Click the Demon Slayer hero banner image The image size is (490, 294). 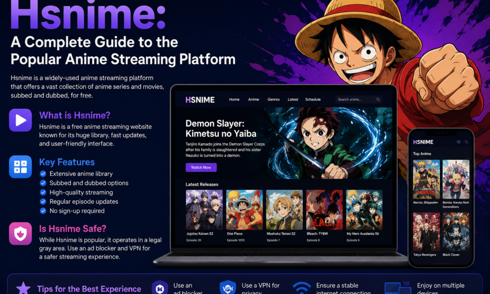click(x=328, y=143)
